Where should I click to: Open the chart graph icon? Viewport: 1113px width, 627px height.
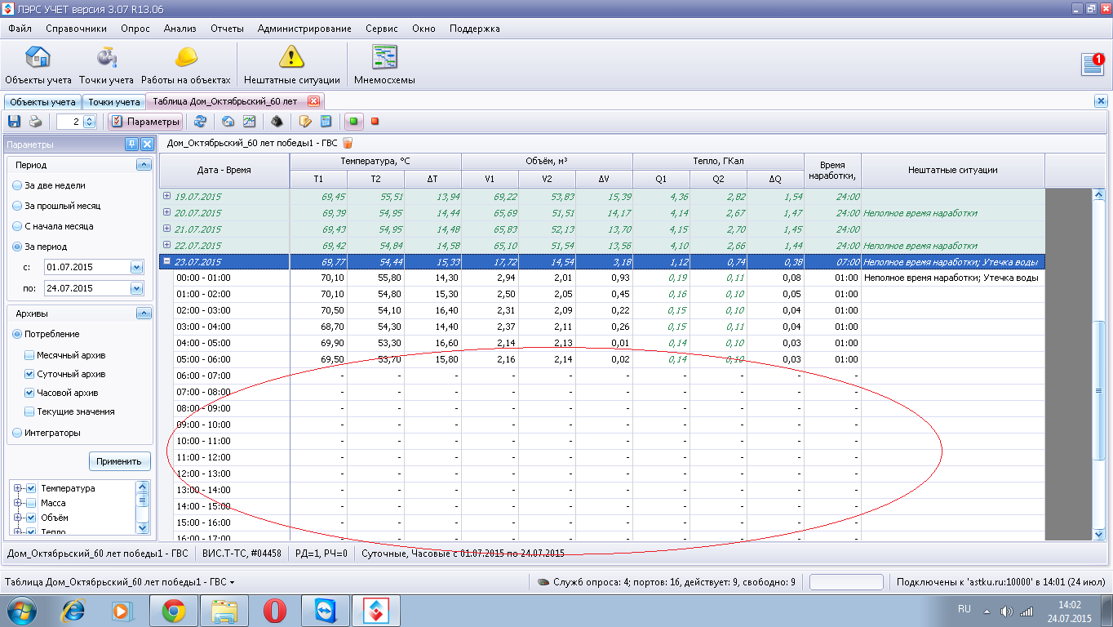tap(250, 122)
